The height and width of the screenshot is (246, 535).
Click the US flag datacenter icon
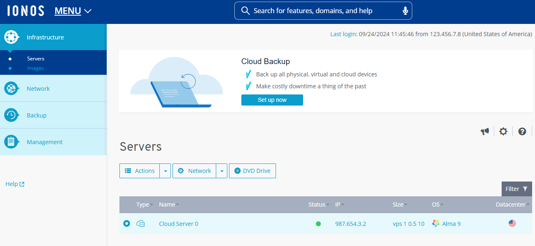(512, 224)
